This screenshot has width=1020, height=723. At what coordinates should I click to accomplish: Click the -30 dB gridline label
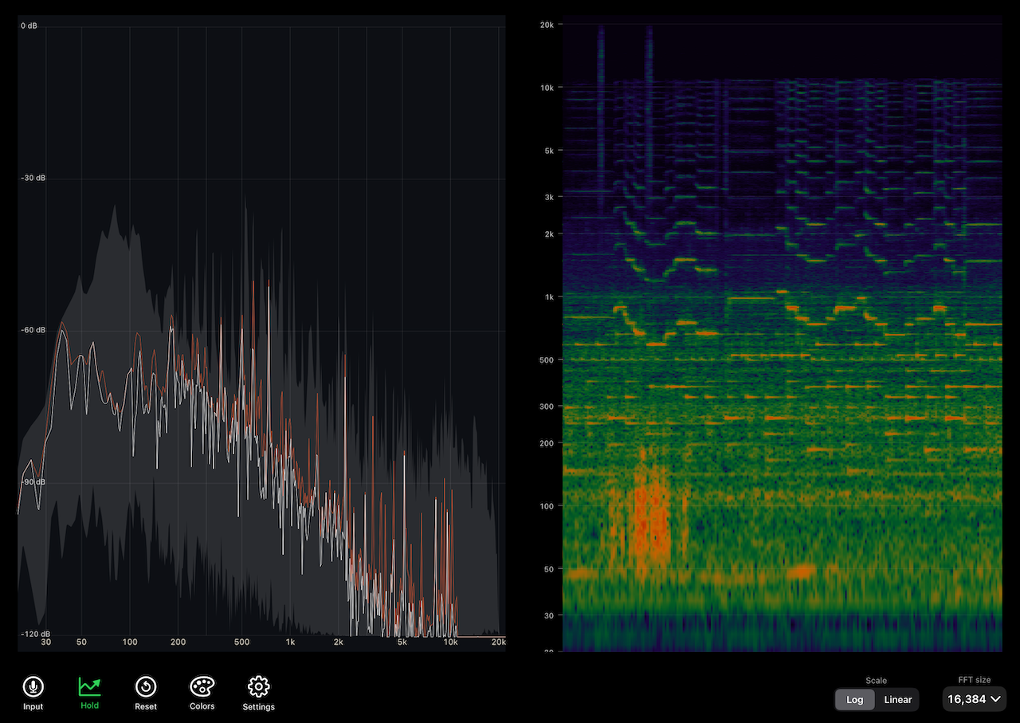pos(33,178)
